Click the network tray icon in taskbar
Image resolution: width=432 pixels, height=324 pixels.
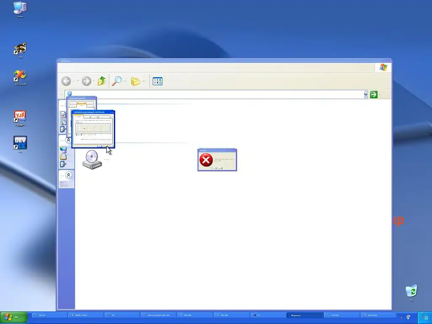[x=408, y=317]
